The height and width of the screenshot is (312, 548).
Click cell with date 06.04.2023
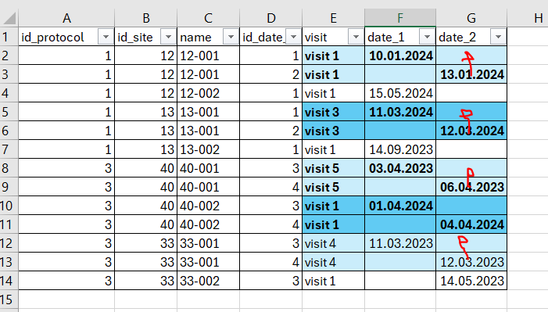pyautogui.click(x=471, y=187)
